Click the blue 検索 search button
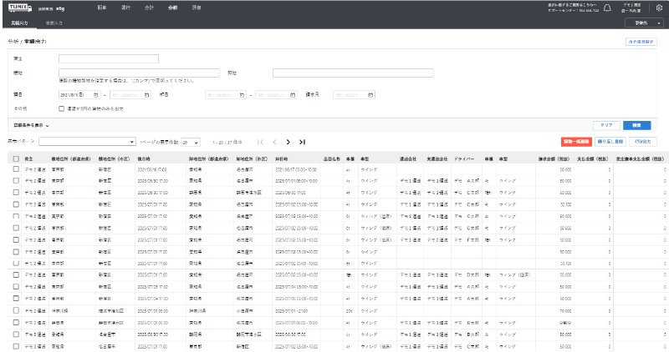The width and height of the screenshot is (669, 352). coord(636,124)
